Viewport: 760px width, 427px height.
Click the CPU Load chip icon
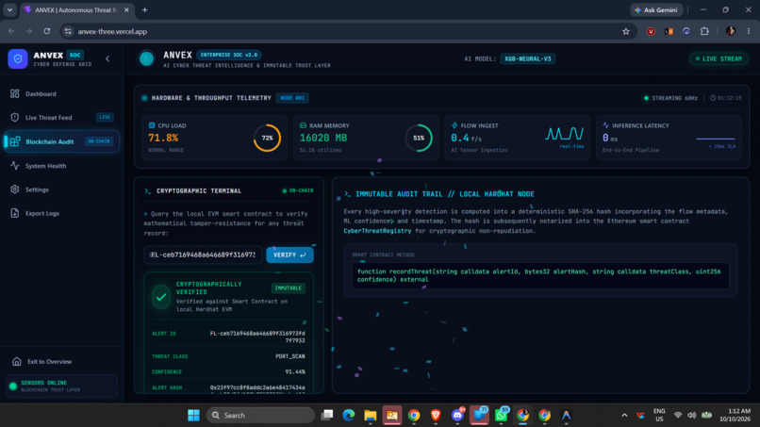(152, 125)
